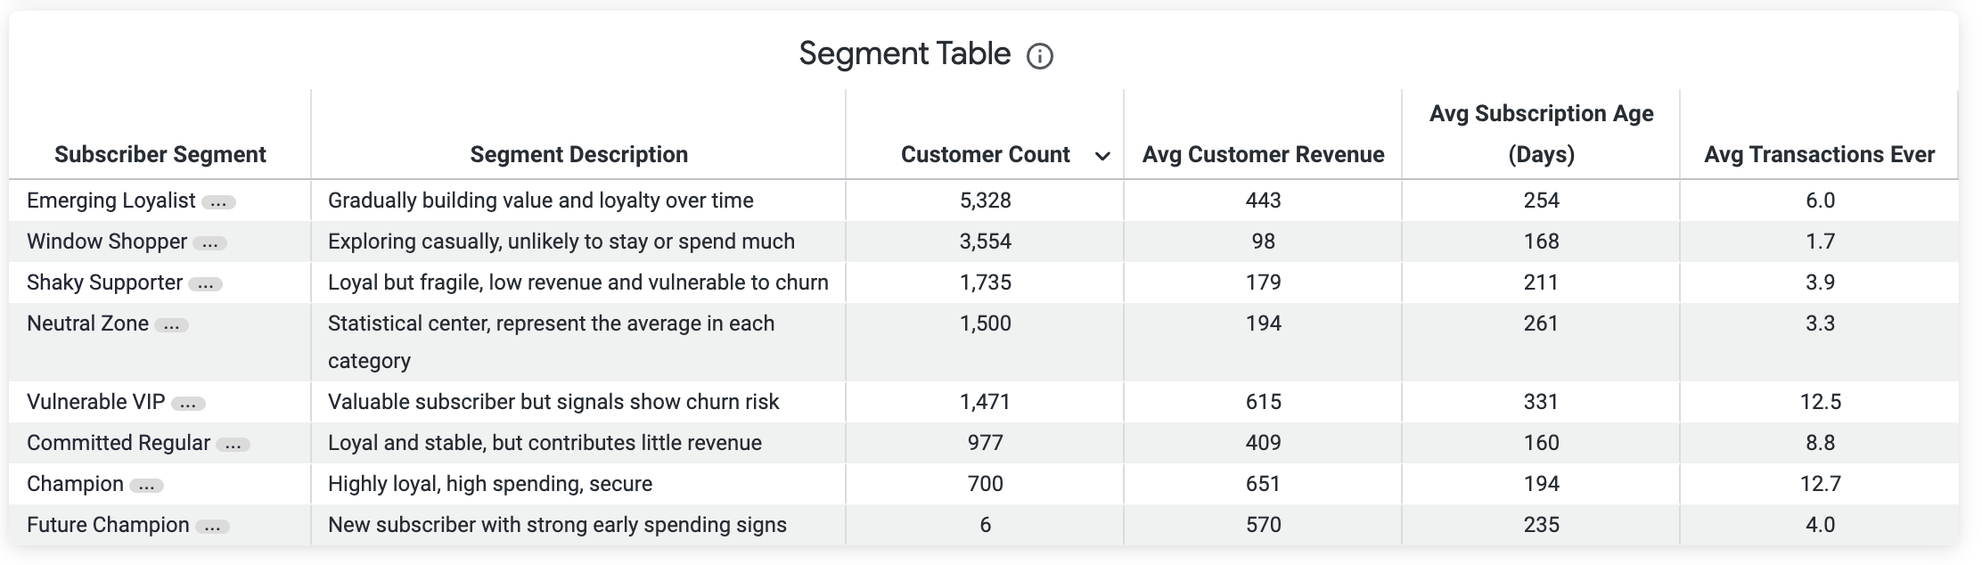Click avg transactions value 8.8
1982x565 pixels.
pos(1820,443)
